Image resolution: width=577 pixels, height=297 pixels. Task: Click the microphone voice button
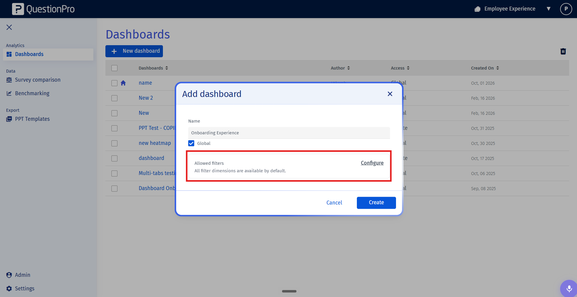tap(569, 289)
